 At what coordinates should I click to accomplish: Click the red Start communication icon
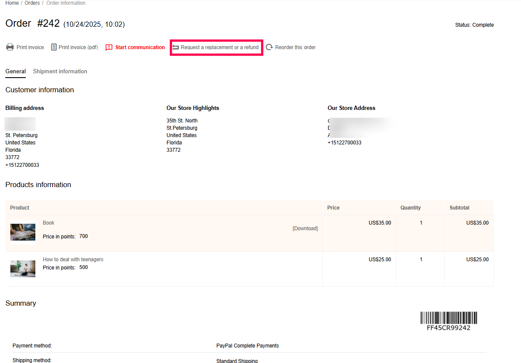(109, 47)
